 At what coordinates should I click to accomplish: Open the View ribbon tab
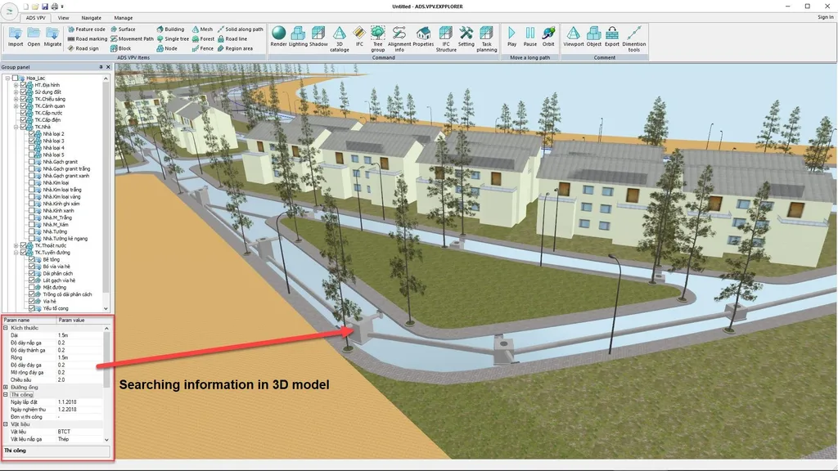tap(63, 18)
